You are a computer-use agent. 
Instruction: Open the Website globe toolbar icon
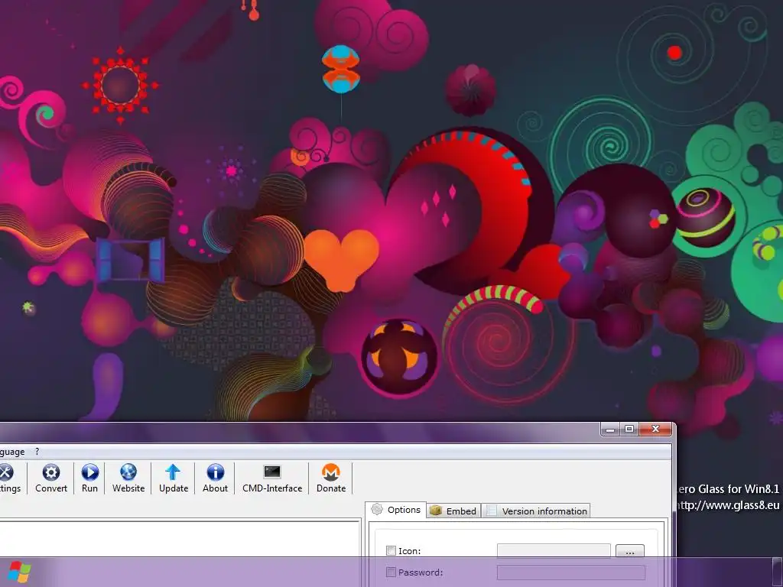pyautogui.click(x=128, y=472)
